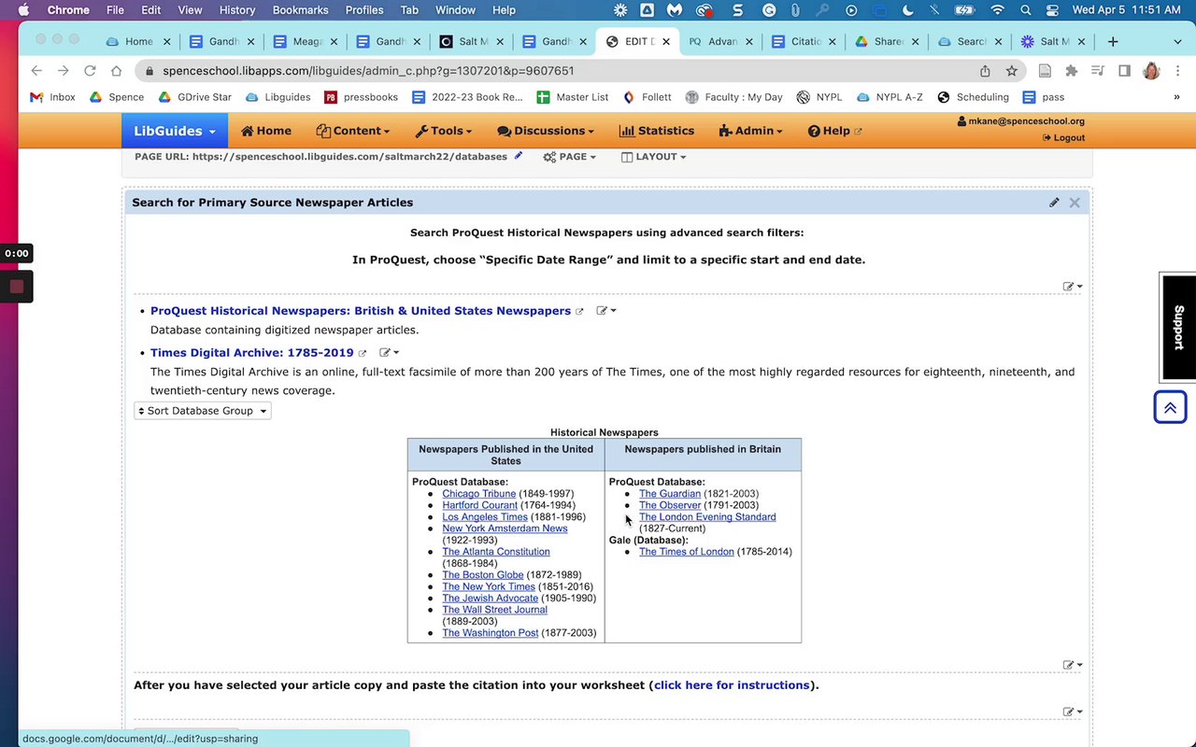Screen dimensions: 1196x747
Task: Bookmark this page with star icon
Action: [x=1011, y=71]
